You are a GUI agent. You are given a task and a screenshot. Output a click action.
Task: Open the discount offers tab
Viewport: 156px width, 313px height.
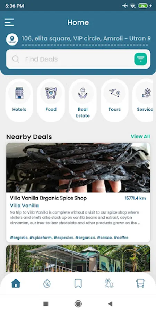pyautogui.click(x=47, y=283)
